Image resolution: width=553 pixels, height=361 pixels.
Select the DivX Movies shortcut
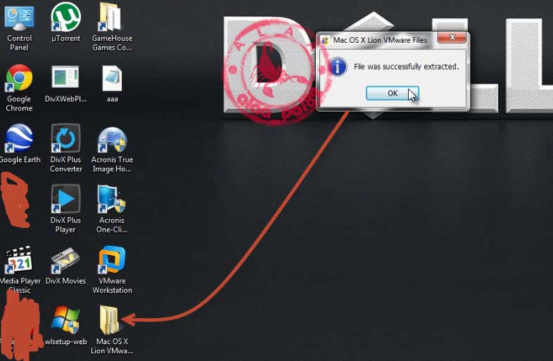(65, 265)
